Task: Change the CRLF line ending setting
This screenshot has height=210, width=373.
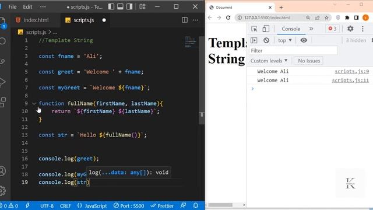Action: 65,206
